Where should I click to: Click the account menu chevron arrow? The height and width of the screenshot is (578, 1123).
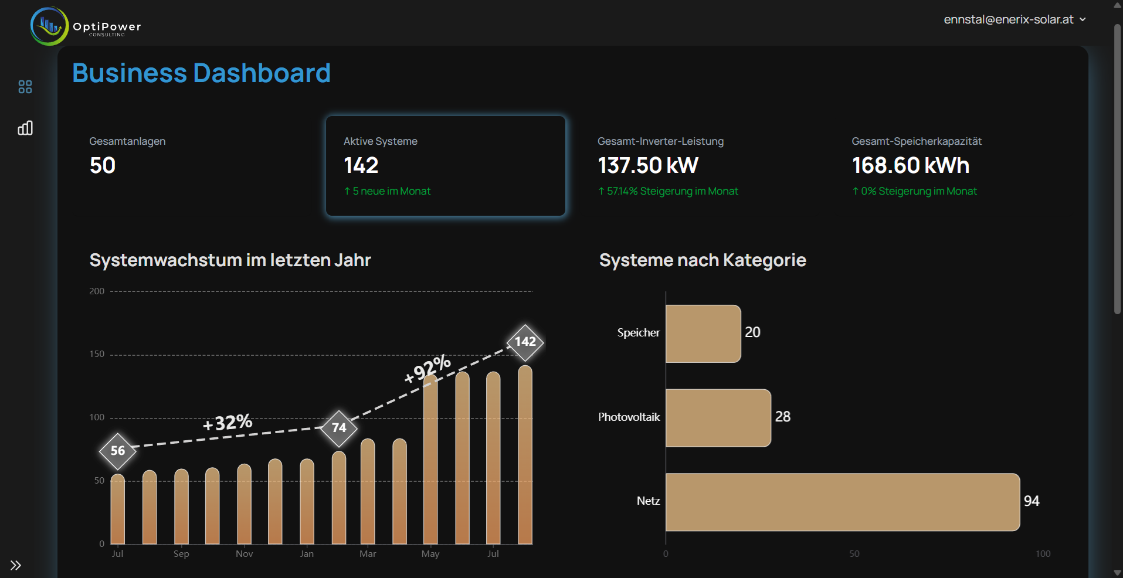pos(1083,19)
